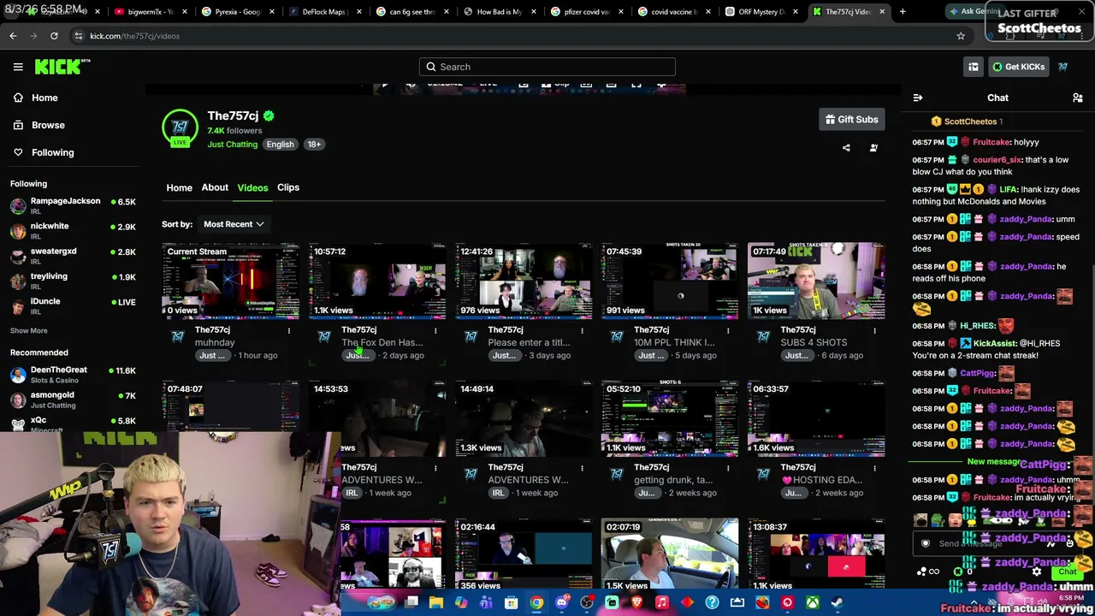Click the browser back arrow
The image size is (1095, 616).
point(13,36)
